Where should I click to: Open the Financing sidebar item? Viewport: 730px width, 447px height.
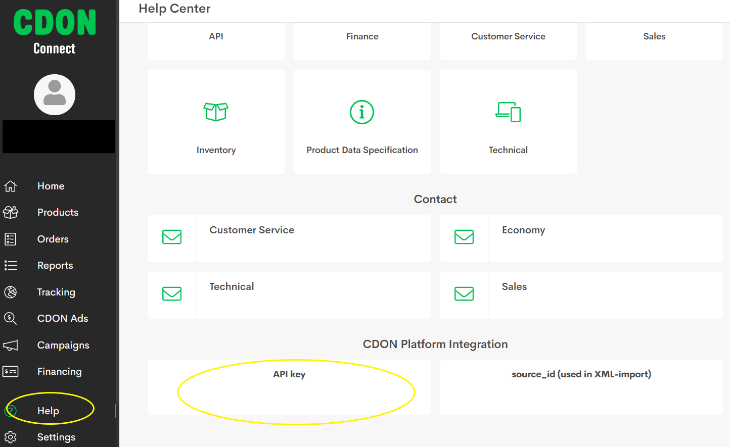pos(60,372)
